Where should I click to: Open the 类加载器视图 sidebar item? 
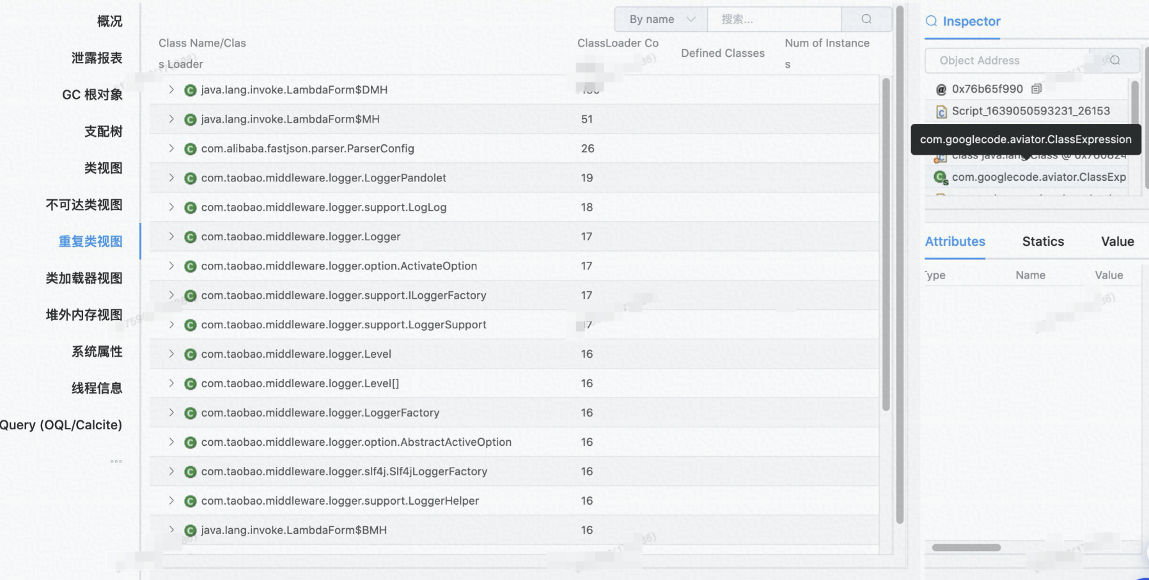84,279
